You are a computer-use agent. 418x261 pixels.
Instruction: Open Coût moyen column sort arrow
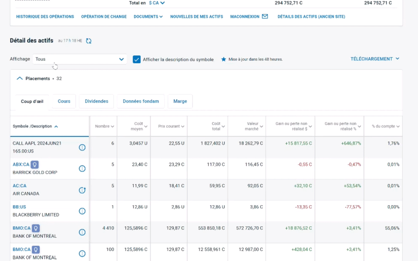(x=146, y=127)
